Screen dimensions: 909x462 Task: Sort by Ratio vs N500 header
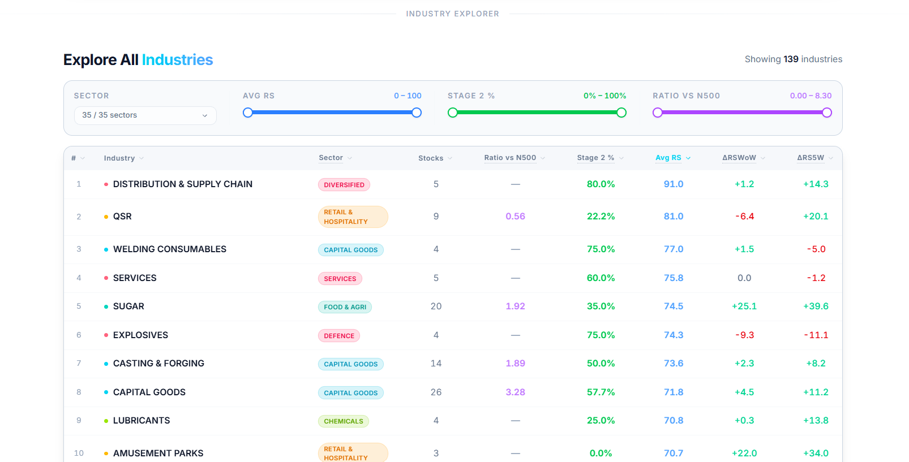(514, 158)
